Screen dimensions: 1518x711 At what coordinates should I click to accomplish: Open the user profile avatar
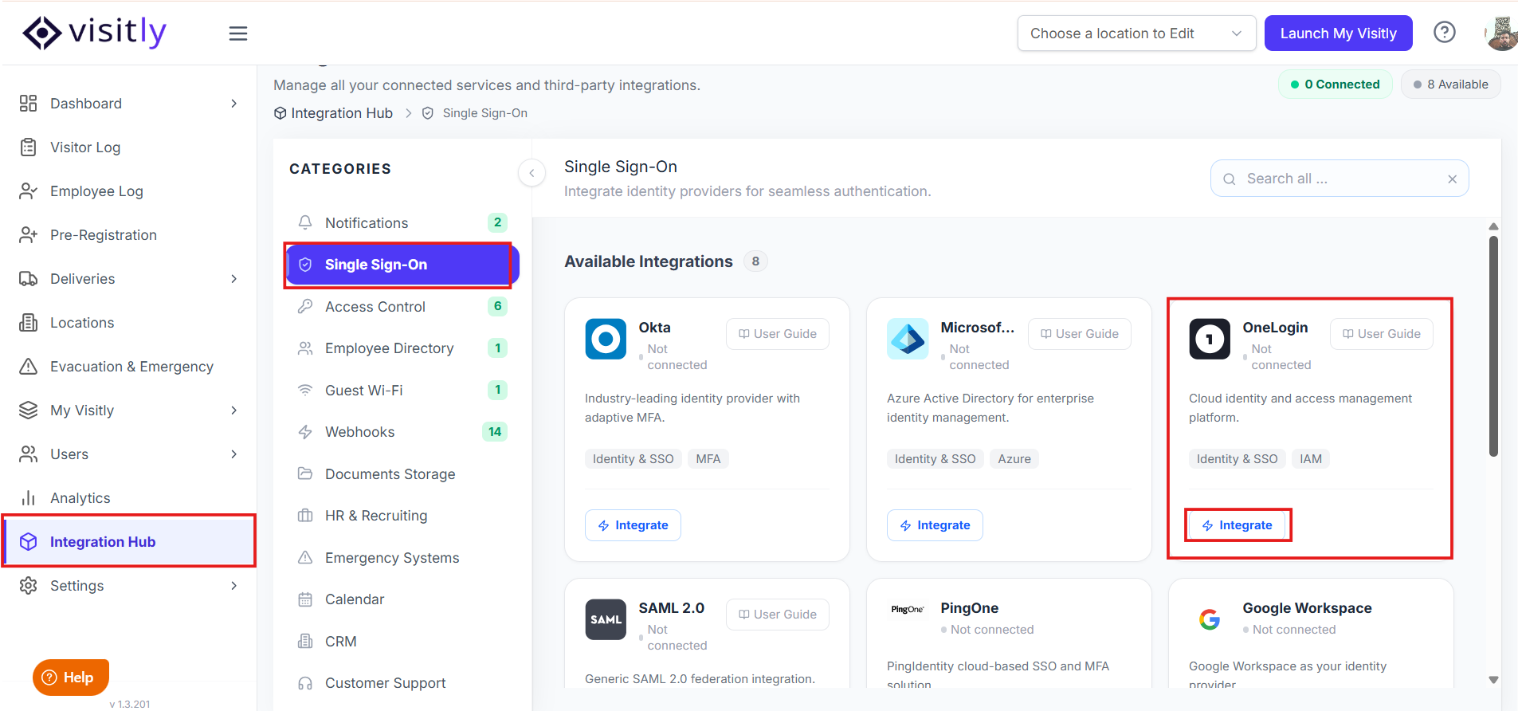(1502, 33)
